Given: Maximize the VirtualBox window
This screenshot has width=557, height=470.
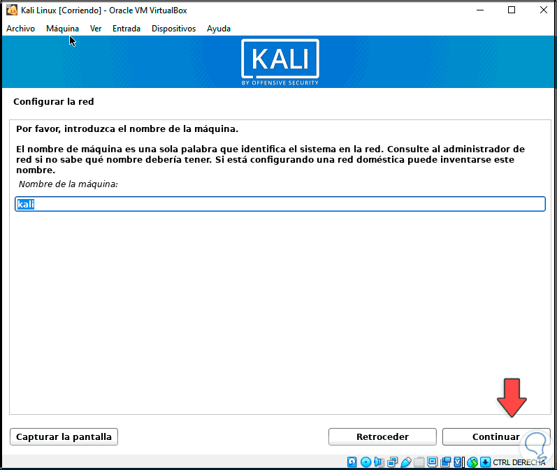Looking at the screenshot, I should point(512,10).
